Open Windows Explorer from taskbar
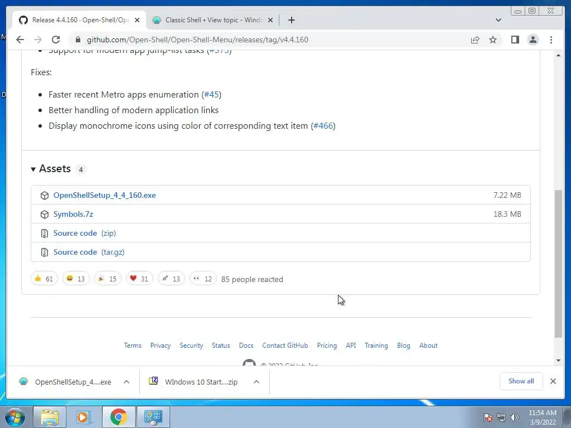 click(50, 417)
